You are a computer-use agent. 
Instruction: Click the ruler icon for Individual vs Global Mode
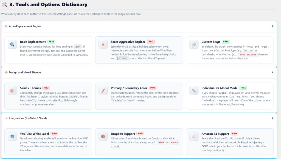click(x=194, y=90)
